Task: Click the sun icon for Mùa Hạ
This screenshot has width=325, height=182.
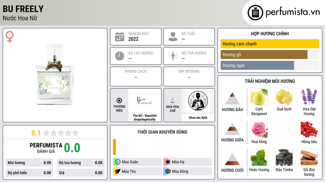Action: (x=168, y=162)
